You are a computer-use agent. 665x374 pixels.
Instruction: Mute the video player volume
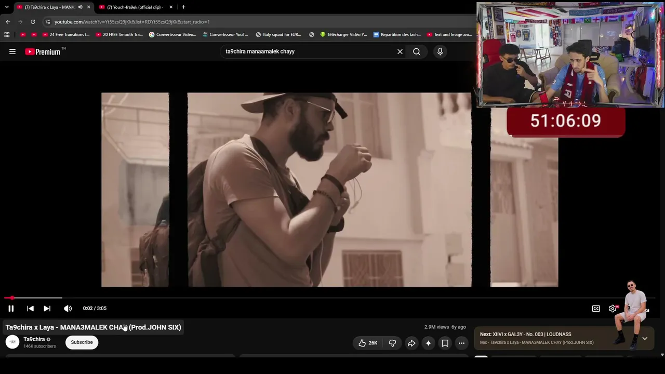pyautogui.click(x=68, y=309)
